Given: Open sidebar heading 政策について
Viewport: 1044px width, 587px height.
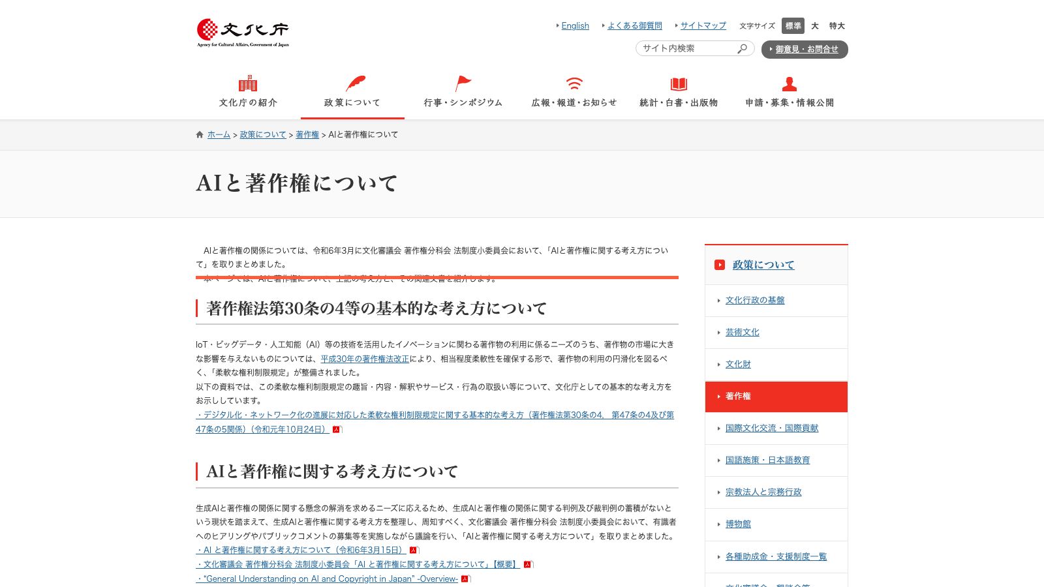Looking at the screenshot, I should point(763,265).
